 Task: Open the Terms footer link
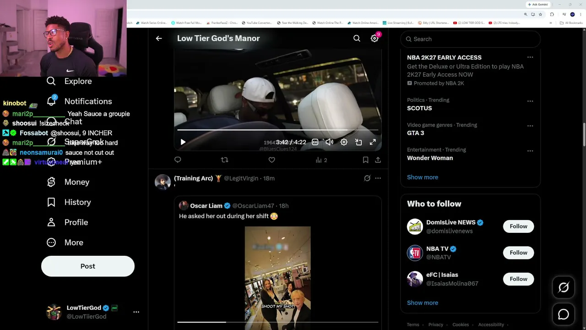413,324
